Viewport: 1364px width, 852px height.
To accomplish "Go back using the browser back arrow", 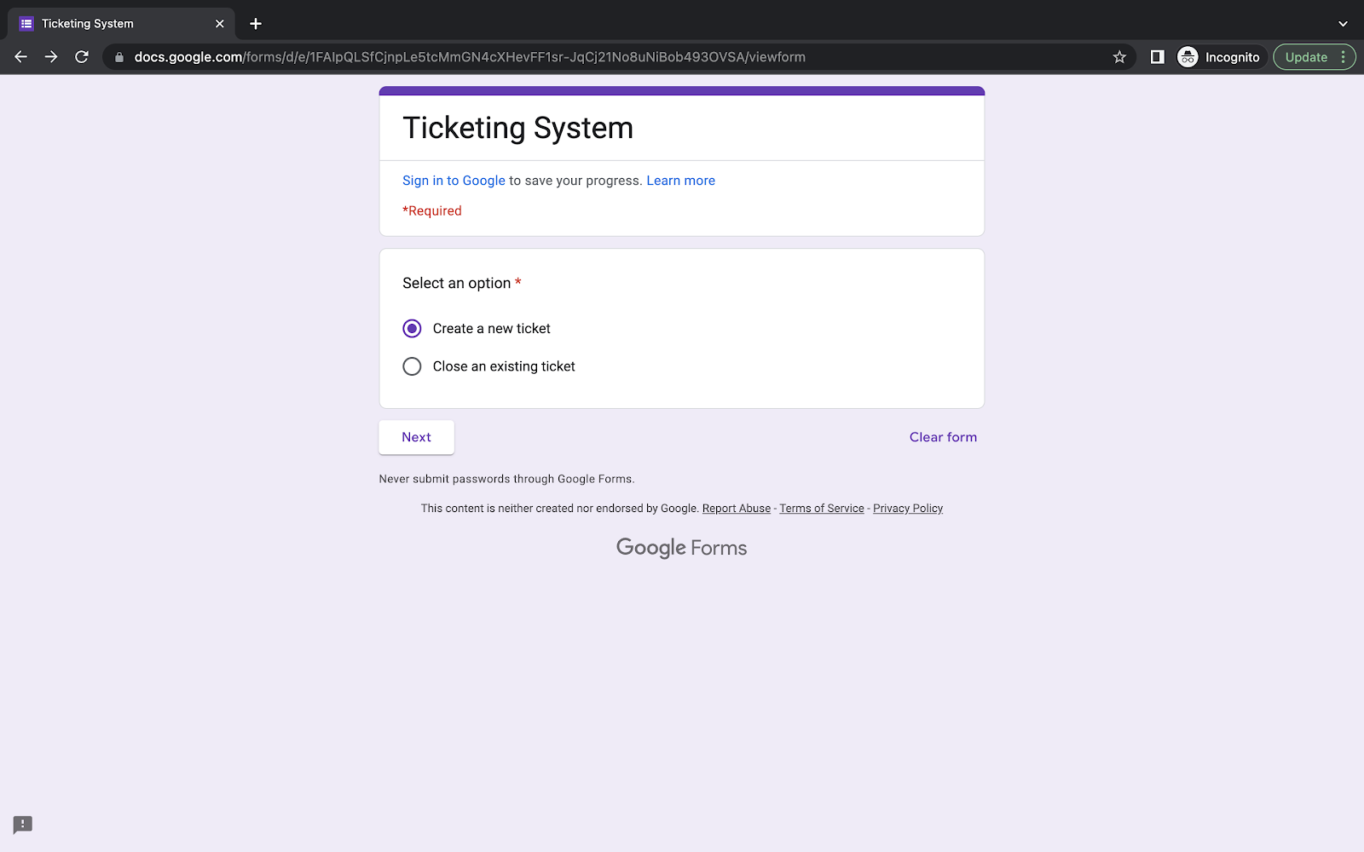I will click(21, 57).
